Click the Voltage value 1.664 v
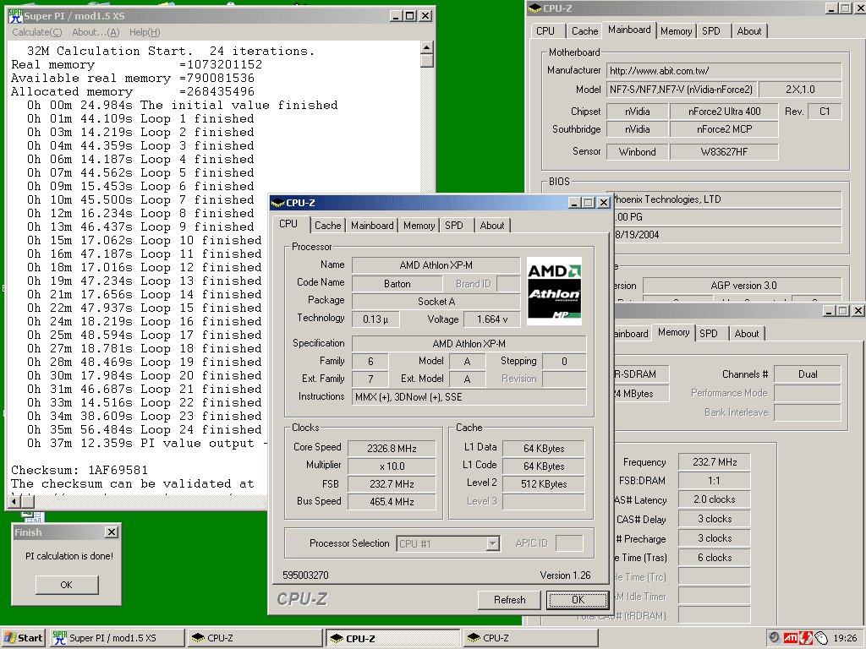This screenshot has width=866, height=649. tap(491, 319)
